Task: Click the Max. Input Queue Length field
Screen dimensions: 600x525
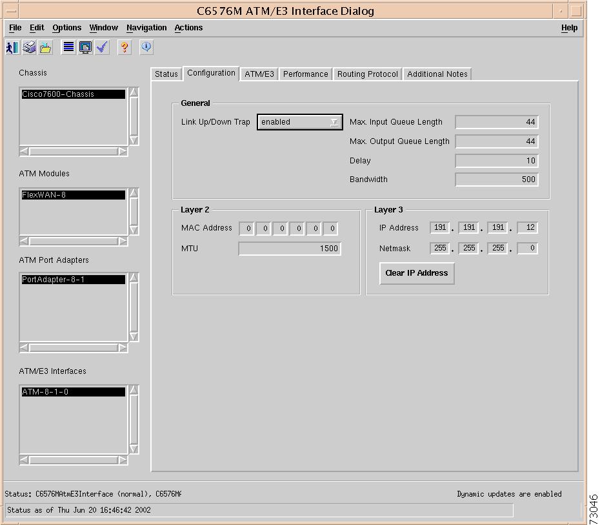Action: [497, 122]
